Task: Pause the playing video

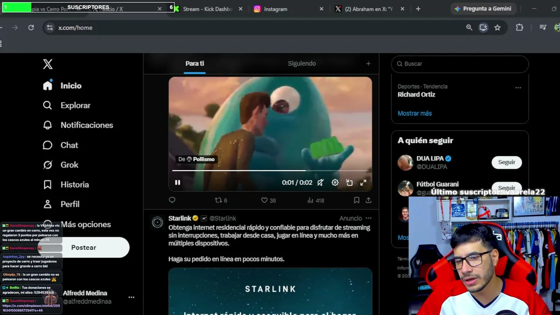Action: pos(178,182)
